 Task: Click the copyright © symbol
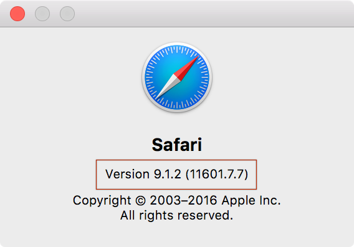140,200
